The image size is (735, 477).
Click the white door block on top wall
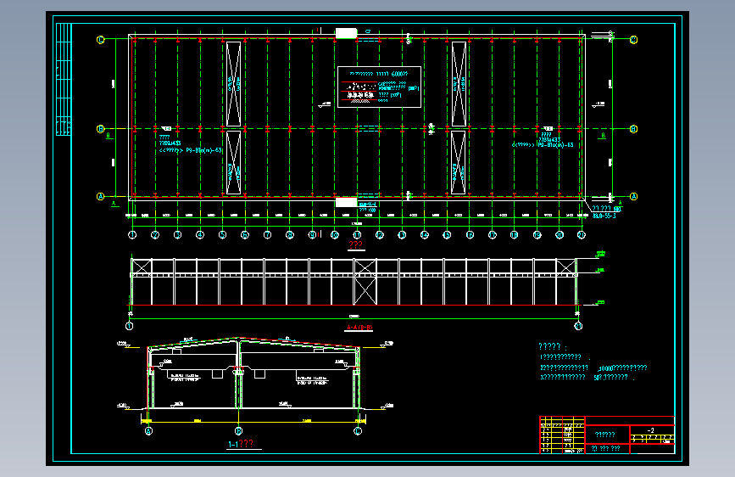[x=347, y=33]
